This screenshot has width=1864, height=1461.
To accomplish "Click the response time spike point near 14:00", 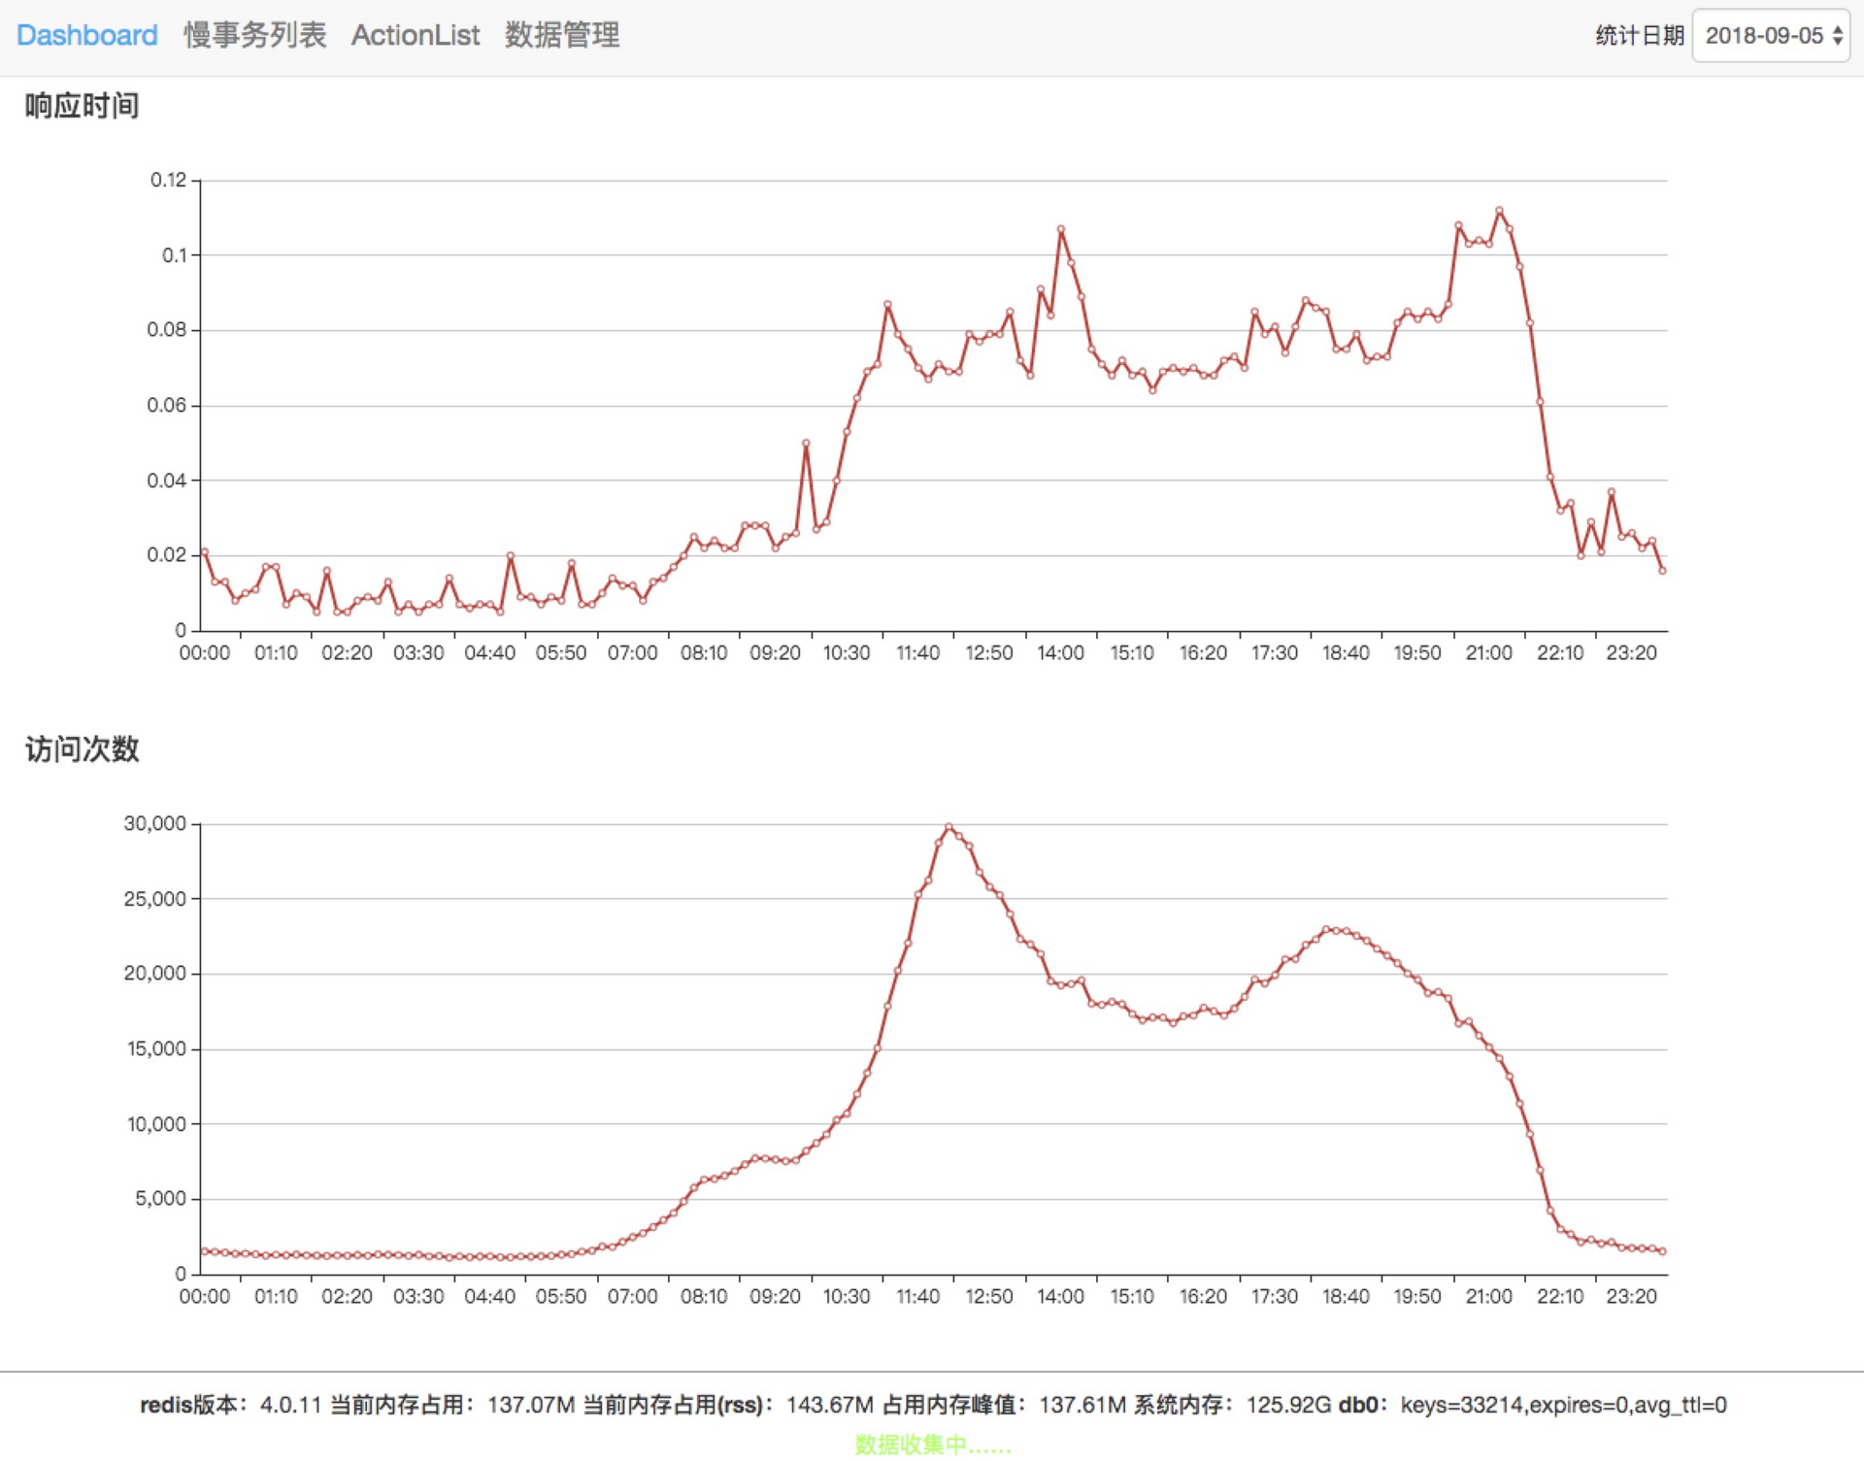I will click(x=1061, y=229).
